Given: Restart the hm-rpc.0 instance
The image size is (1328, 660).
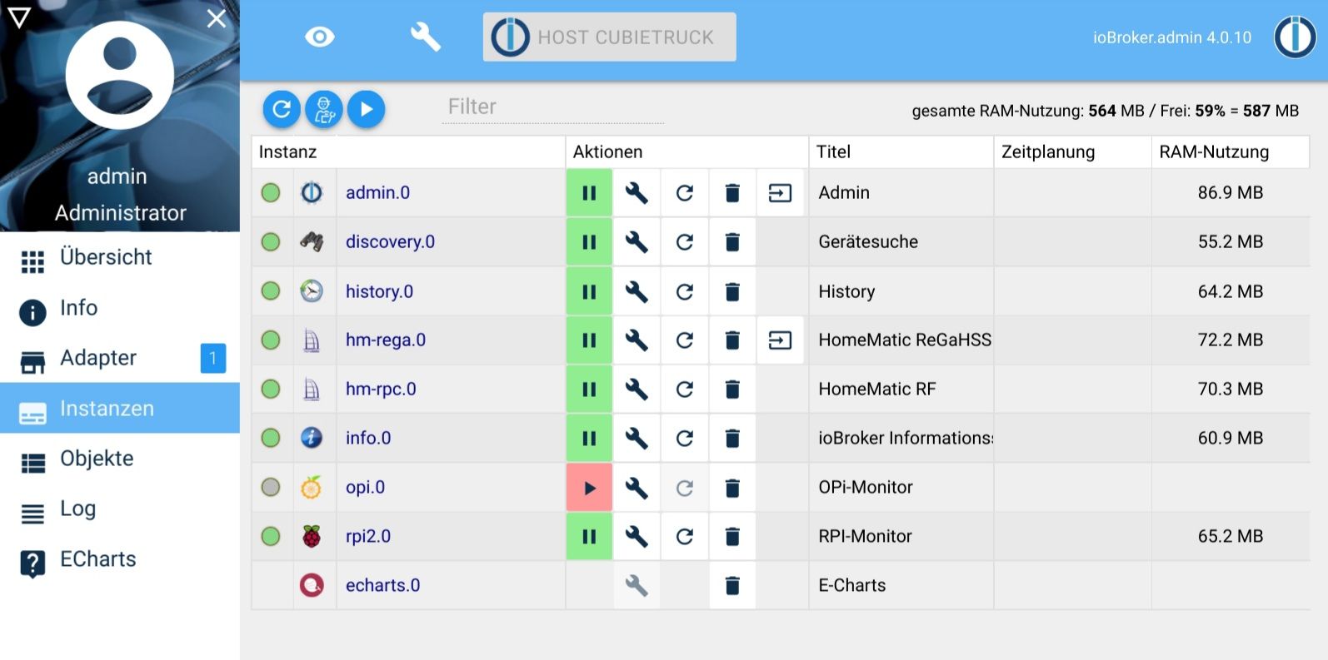Looking at the screenshot, I should click(x=685, y=390).
